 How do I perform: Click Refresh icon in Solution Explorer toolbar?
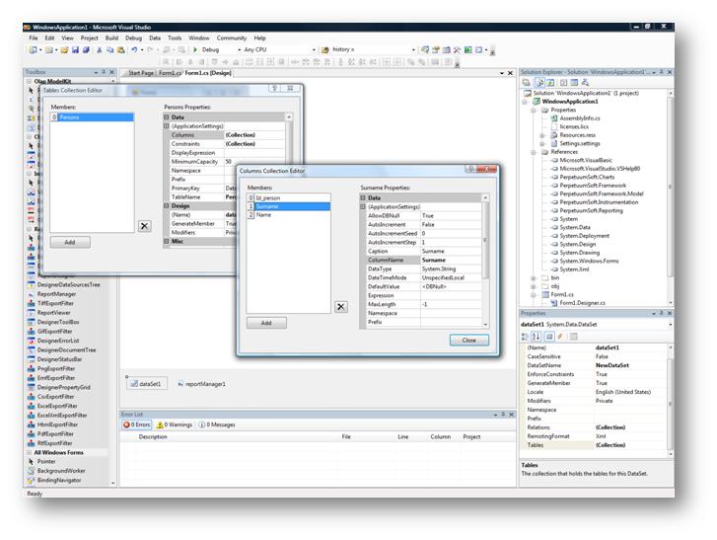550,82
